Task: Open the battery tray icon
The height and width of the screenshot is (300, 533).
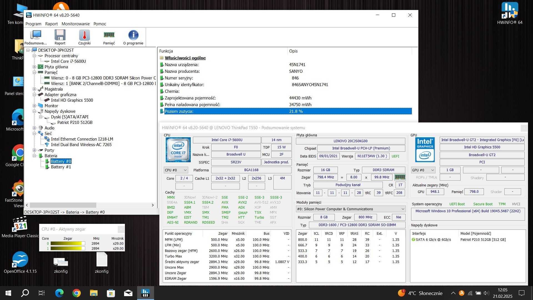Action: tap(478, 293)
